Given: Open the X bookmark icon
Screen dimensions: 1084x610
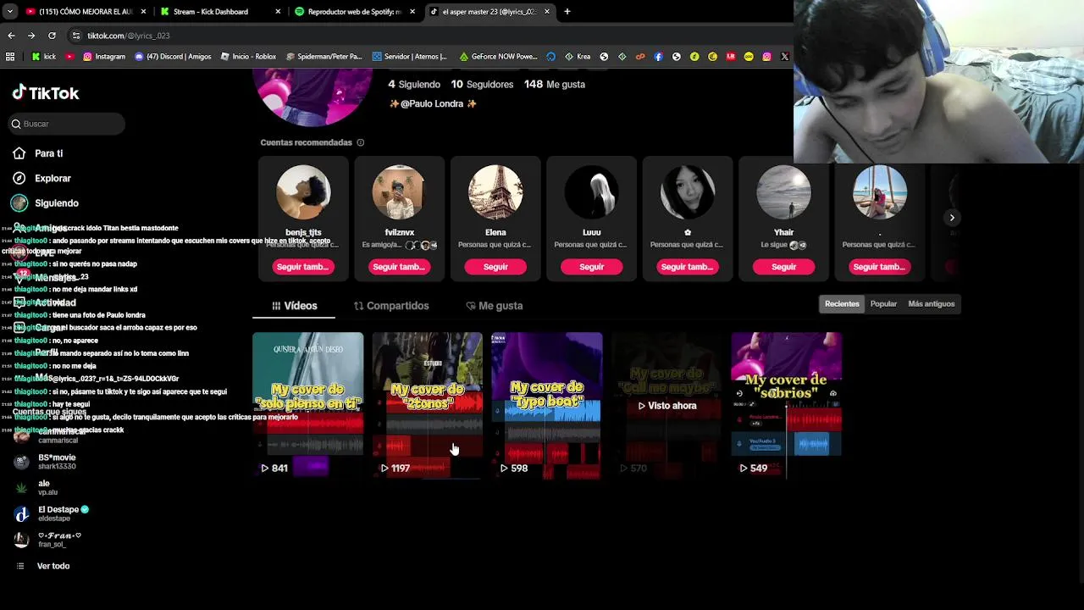Looking at the screenshot, I should pos(784,57).
